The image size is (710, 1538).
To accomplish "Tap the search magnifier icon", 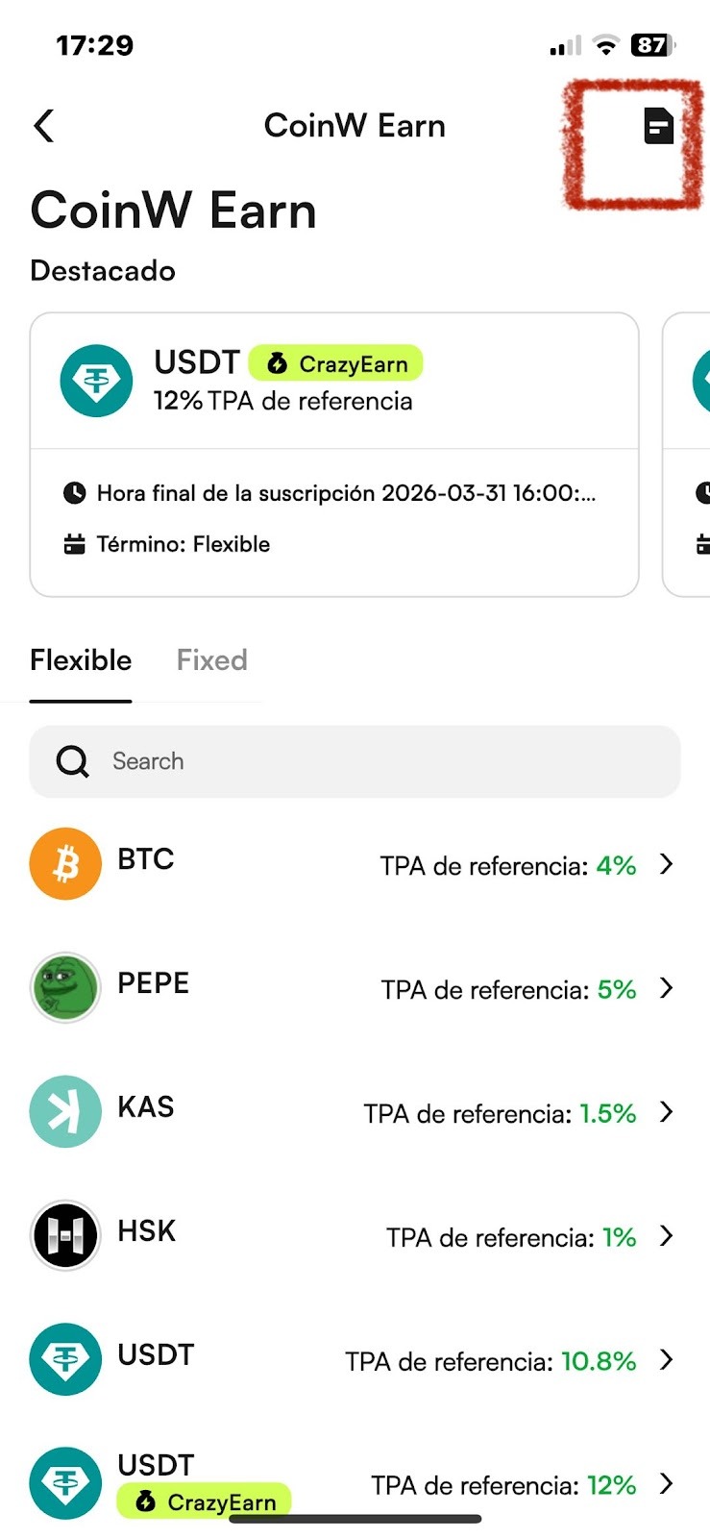I will click(x=72, y=761).
